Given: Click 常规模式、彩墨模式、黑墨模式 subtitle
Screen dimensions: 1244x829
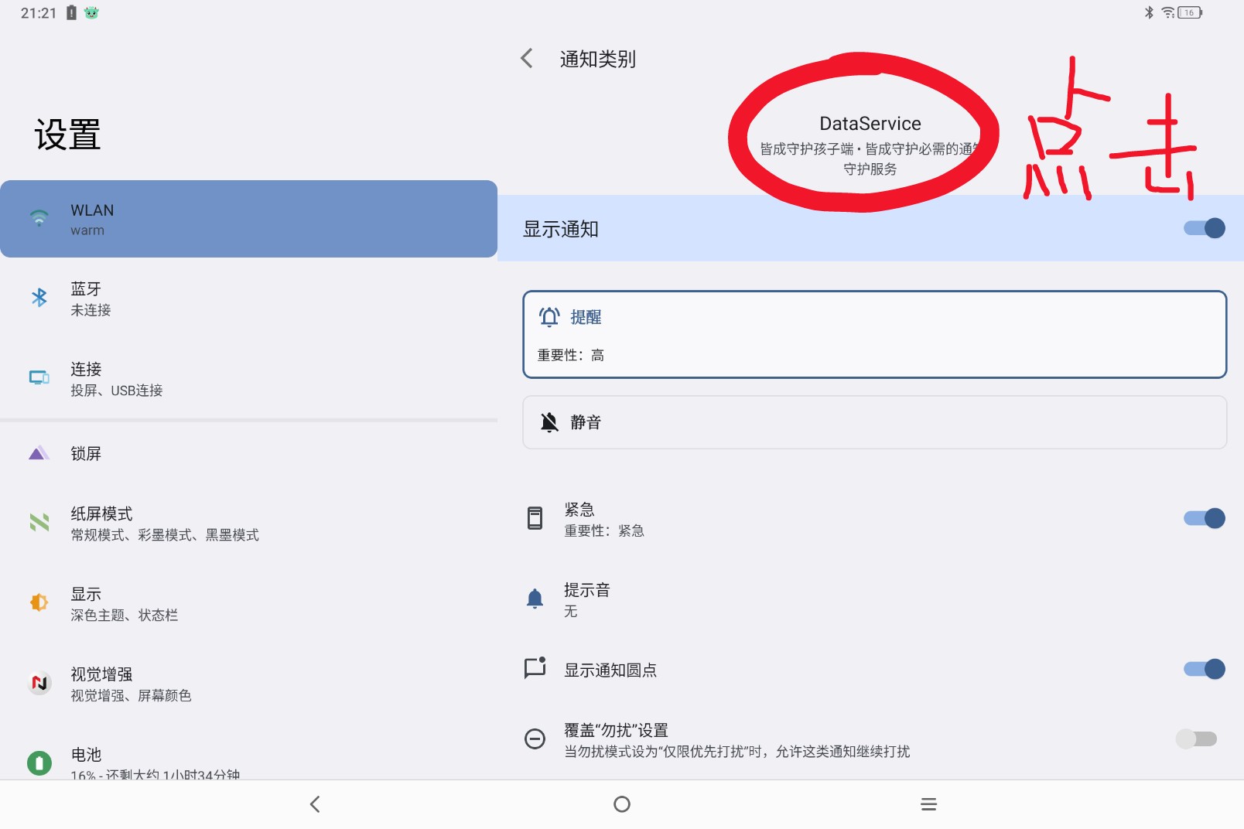Looking at the screenshot, I should (165, 535).
